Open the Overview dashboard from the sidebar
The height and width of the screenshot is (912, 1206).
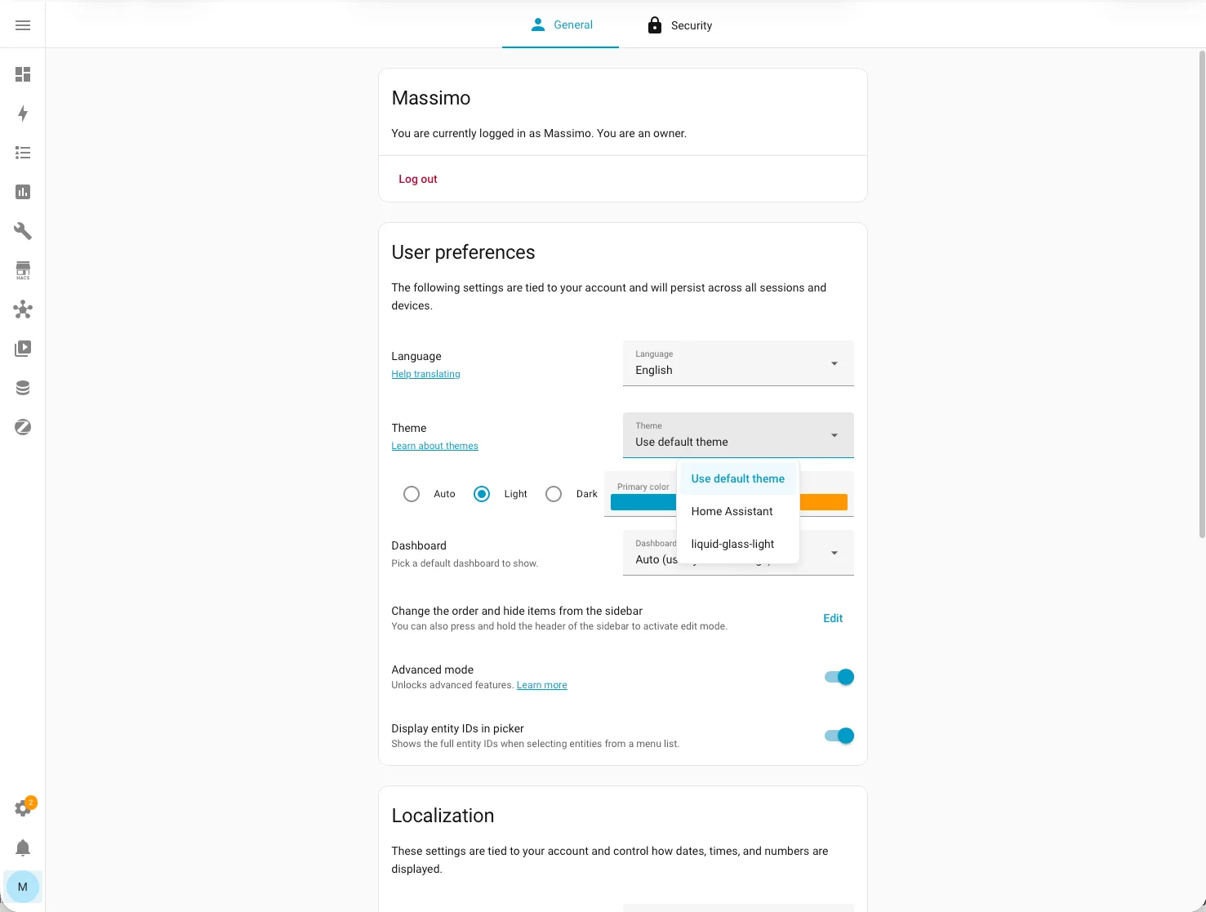point(22,74)
